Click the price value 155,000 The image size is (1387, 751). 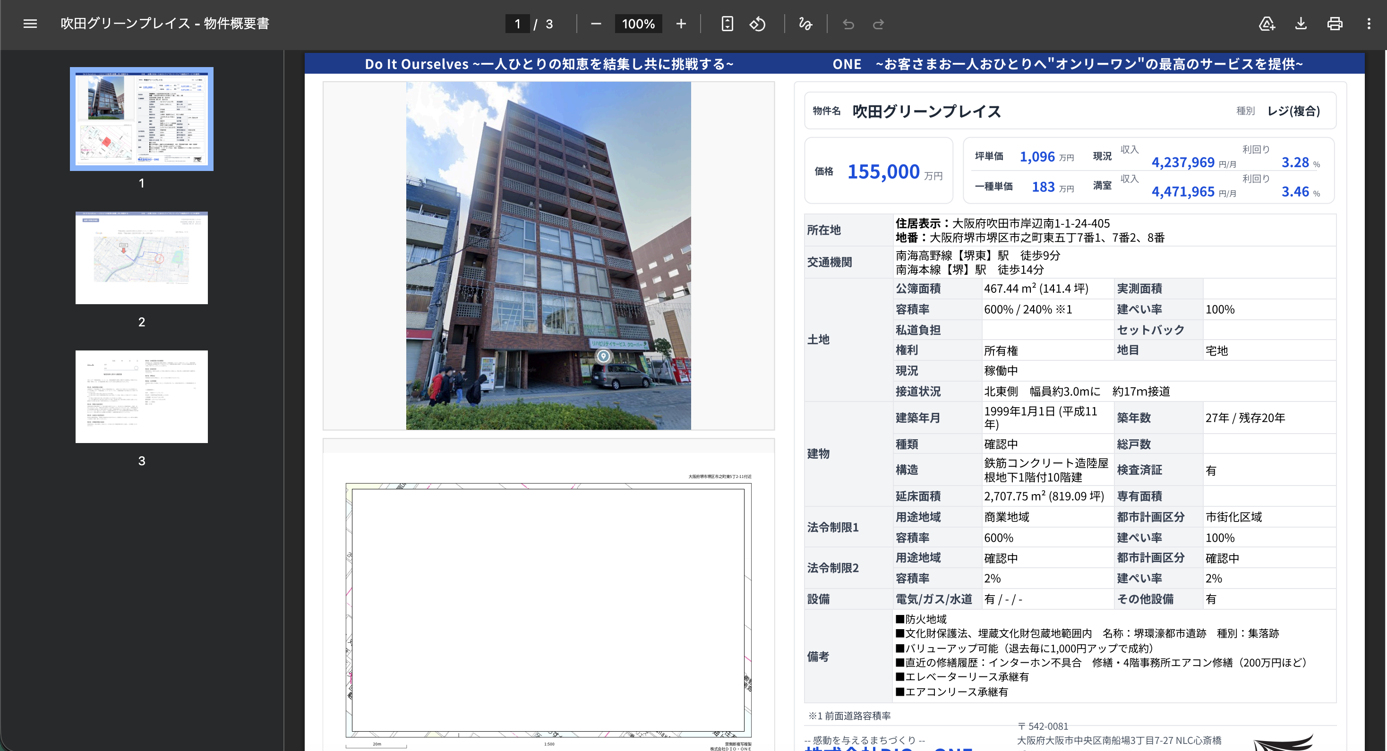pos(883,172)
